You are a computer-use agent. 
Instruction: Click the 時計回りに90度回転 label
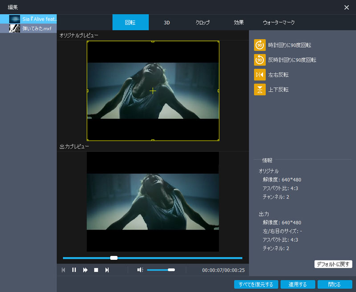pos(290,45)
